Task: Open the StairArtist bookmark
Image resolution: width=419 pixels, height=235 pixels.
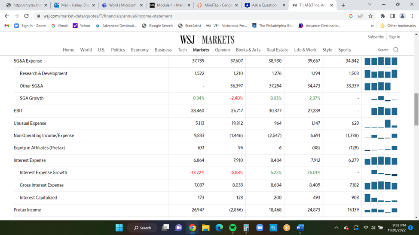Action: [x=190, y=26]
